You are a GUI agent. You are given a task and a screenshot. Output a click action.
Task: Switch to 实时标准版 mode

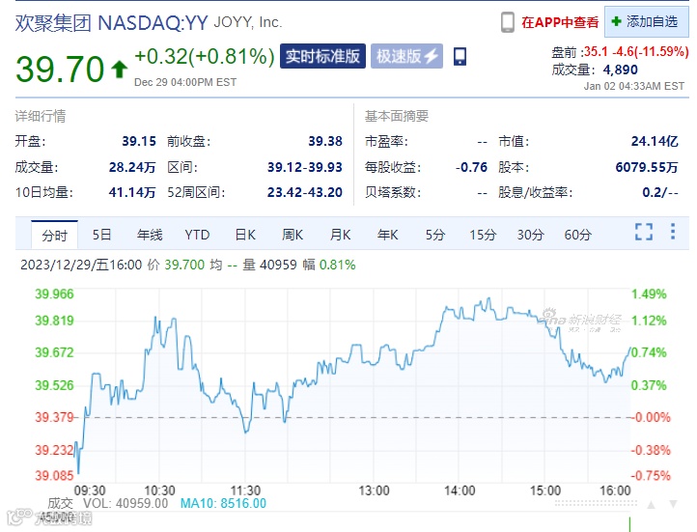point(322,56)
